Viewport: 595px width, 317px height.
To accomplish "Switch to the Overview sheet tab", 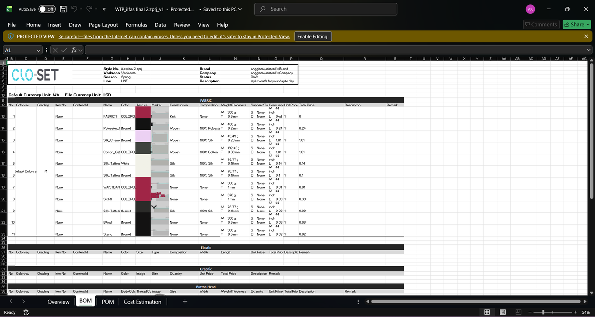I will pos(59,302).
